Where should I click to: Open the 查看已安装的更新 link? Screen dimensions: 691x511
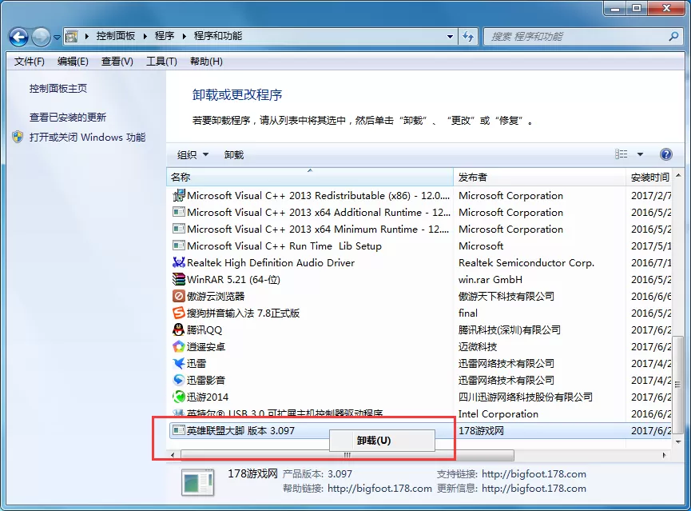click(x=67, y=117)
